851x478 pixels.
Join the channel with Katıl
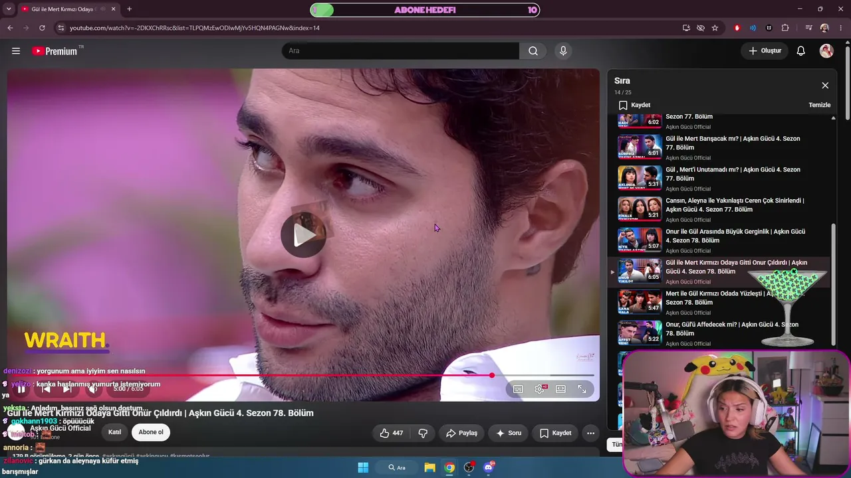114,432
